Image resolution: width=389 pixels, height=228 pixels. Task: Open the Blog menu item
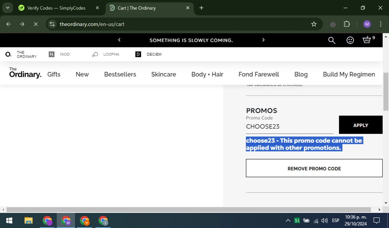(301, 74)
